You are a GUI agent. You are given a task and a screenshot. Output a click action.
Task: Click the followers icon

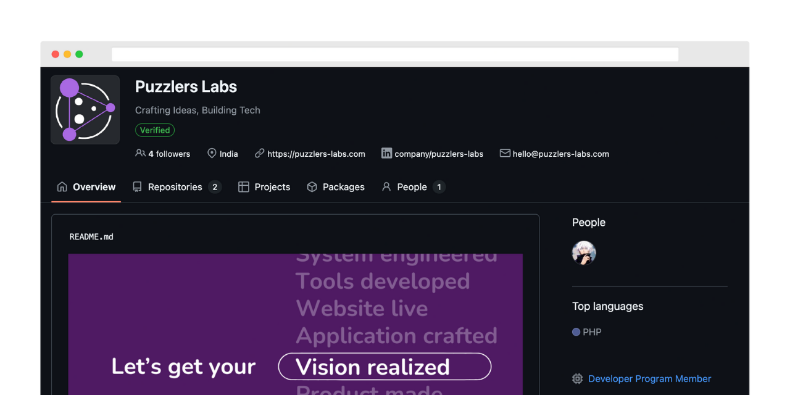140,153
